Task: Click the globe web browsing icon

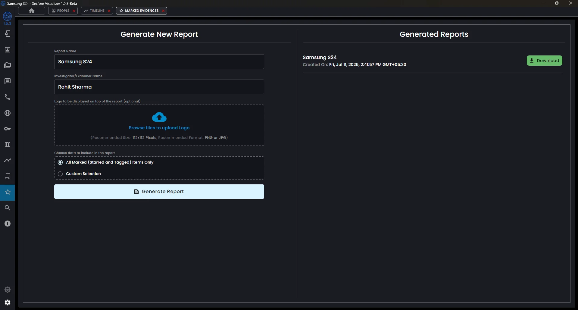Action: [x=7, y=113]
